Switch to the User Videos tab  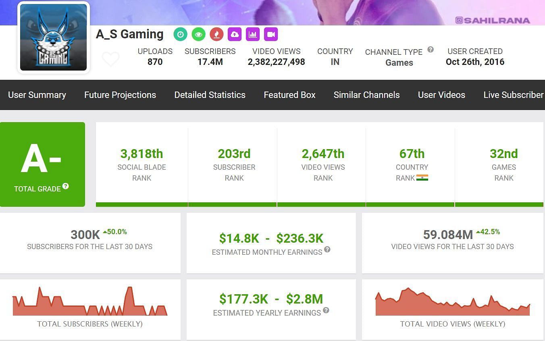441,95
